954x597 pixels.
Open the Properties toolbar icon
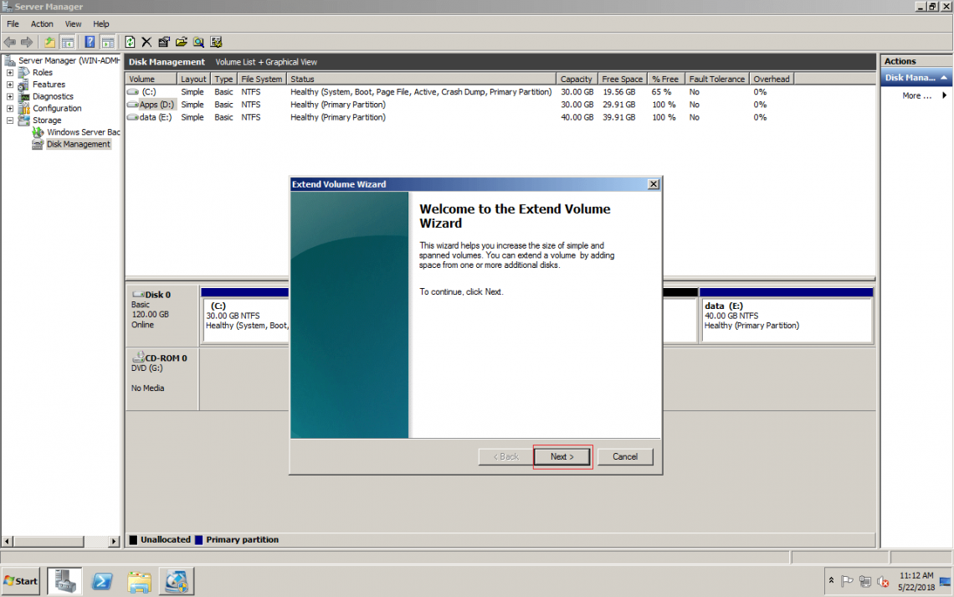pos(164,42)
